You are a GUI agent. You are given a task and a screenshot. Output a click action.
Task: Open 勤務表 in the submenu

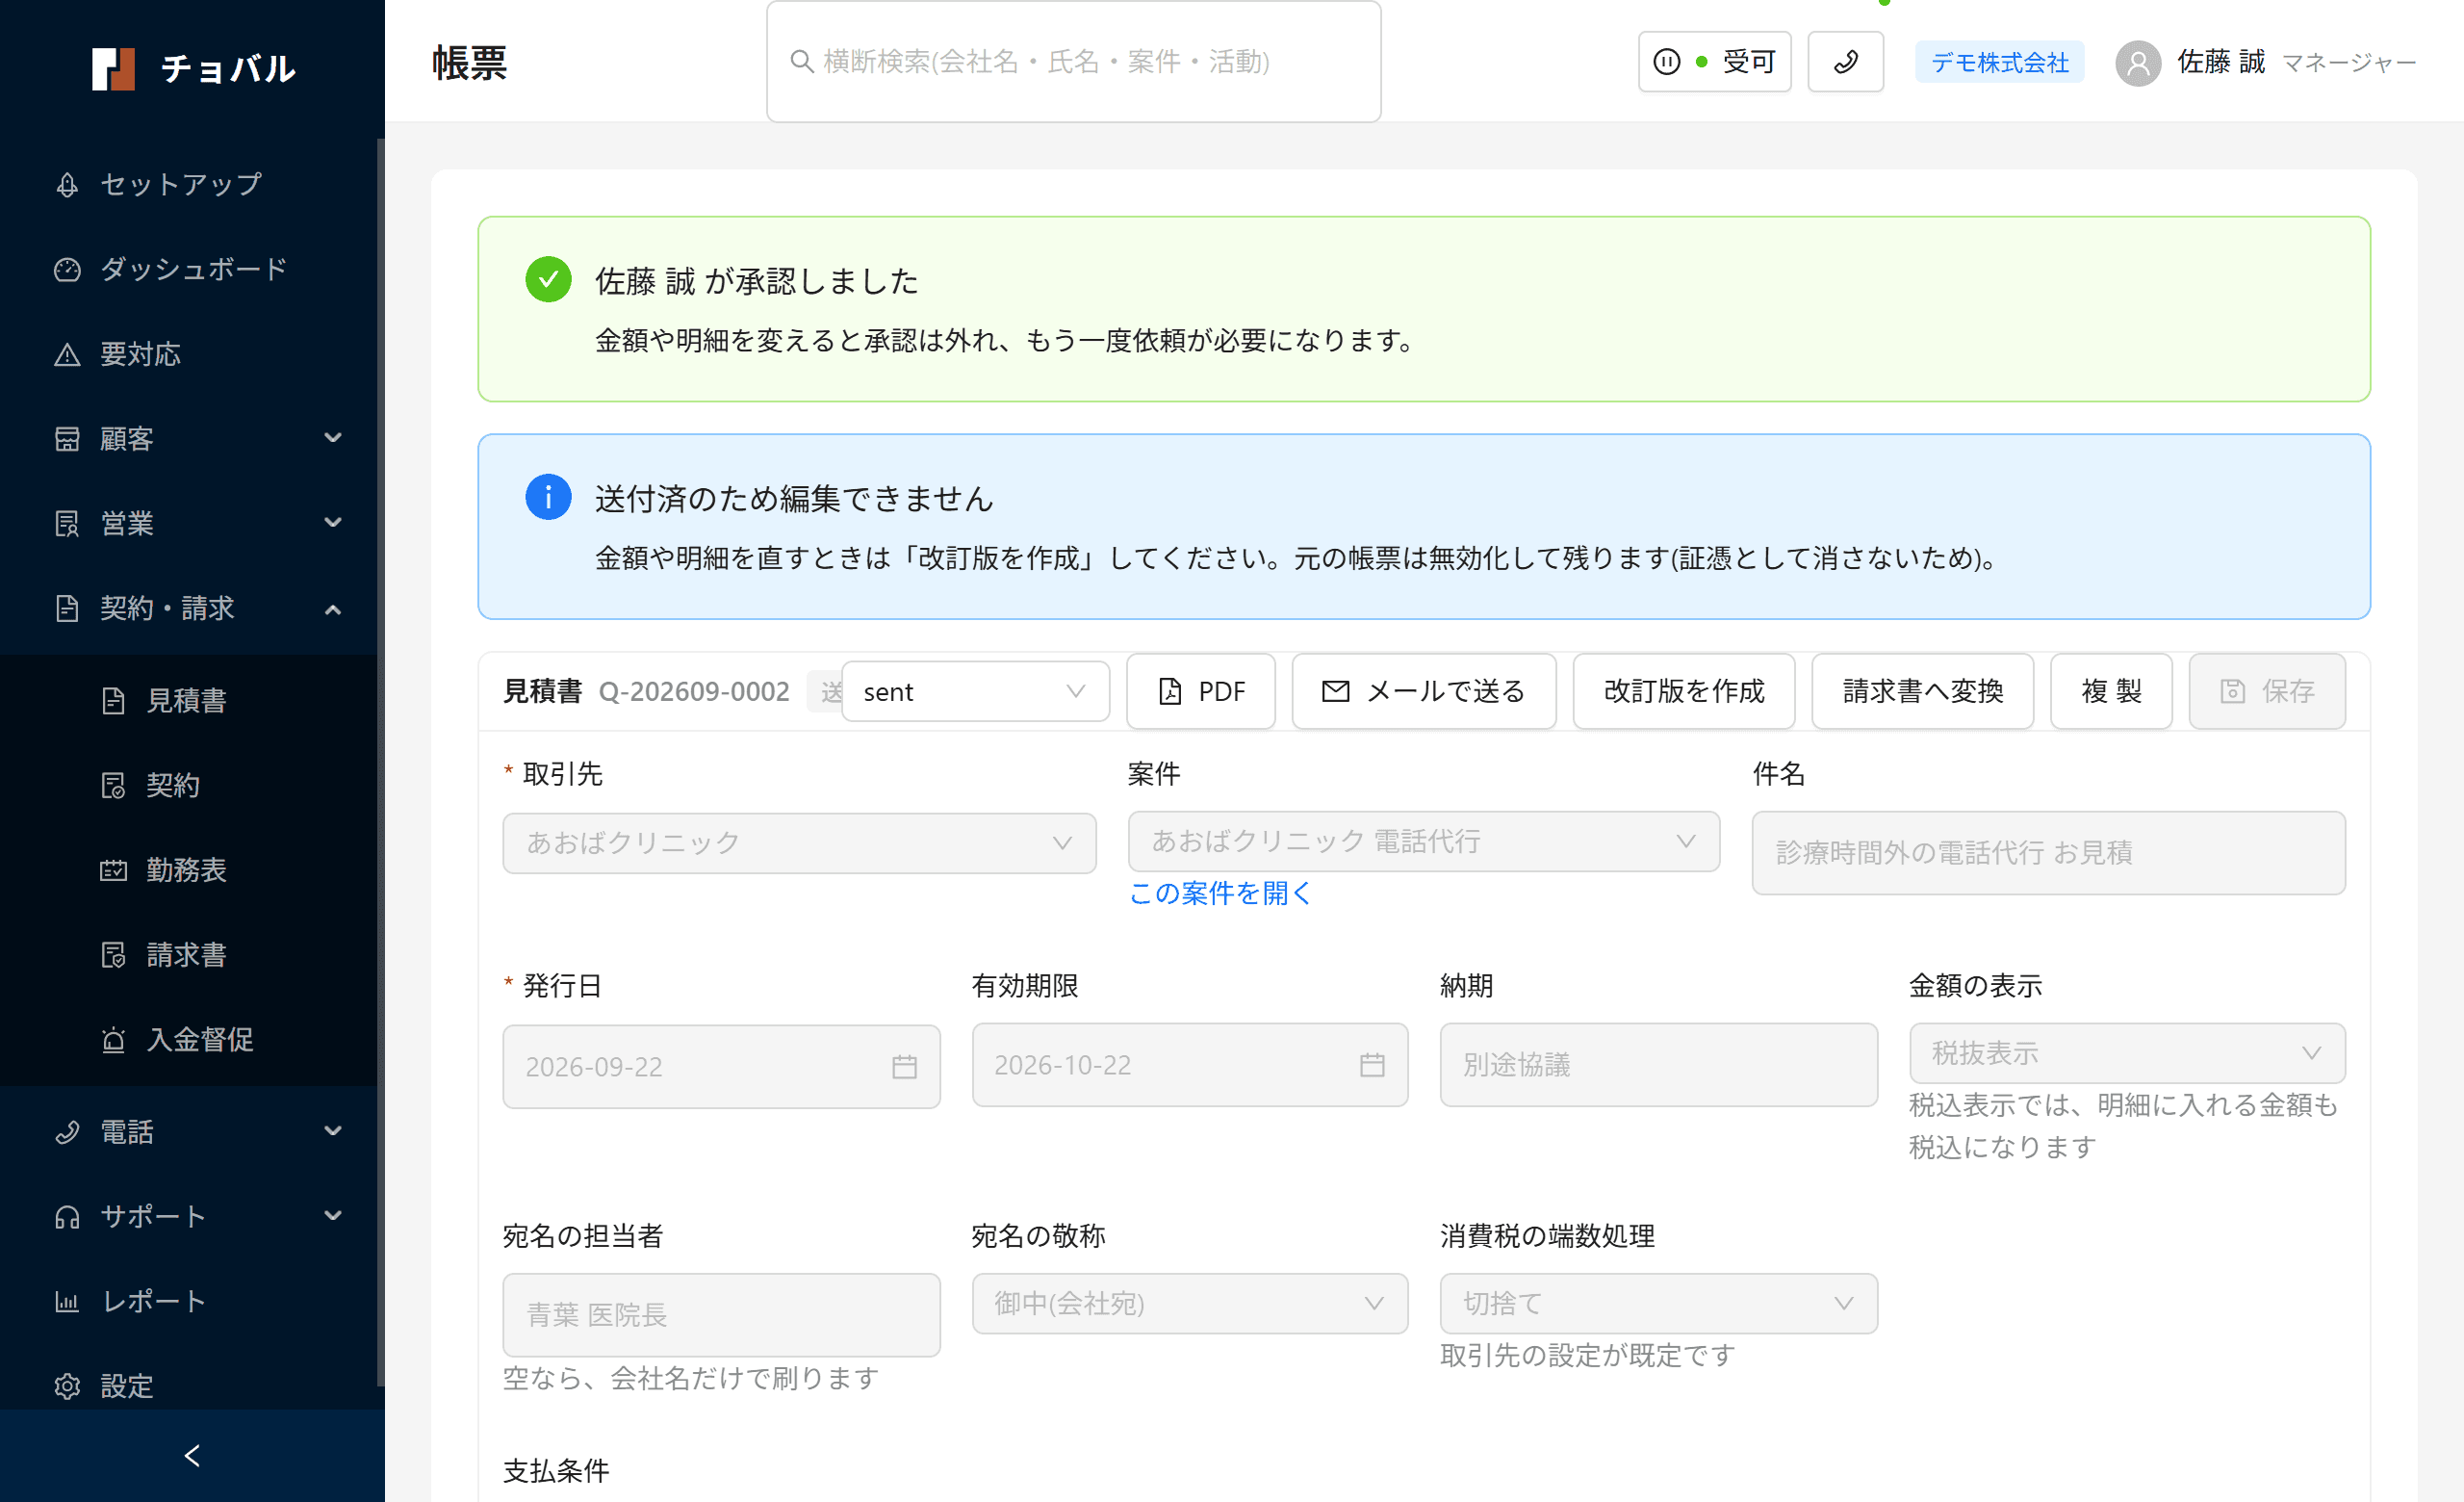[190, 870]
